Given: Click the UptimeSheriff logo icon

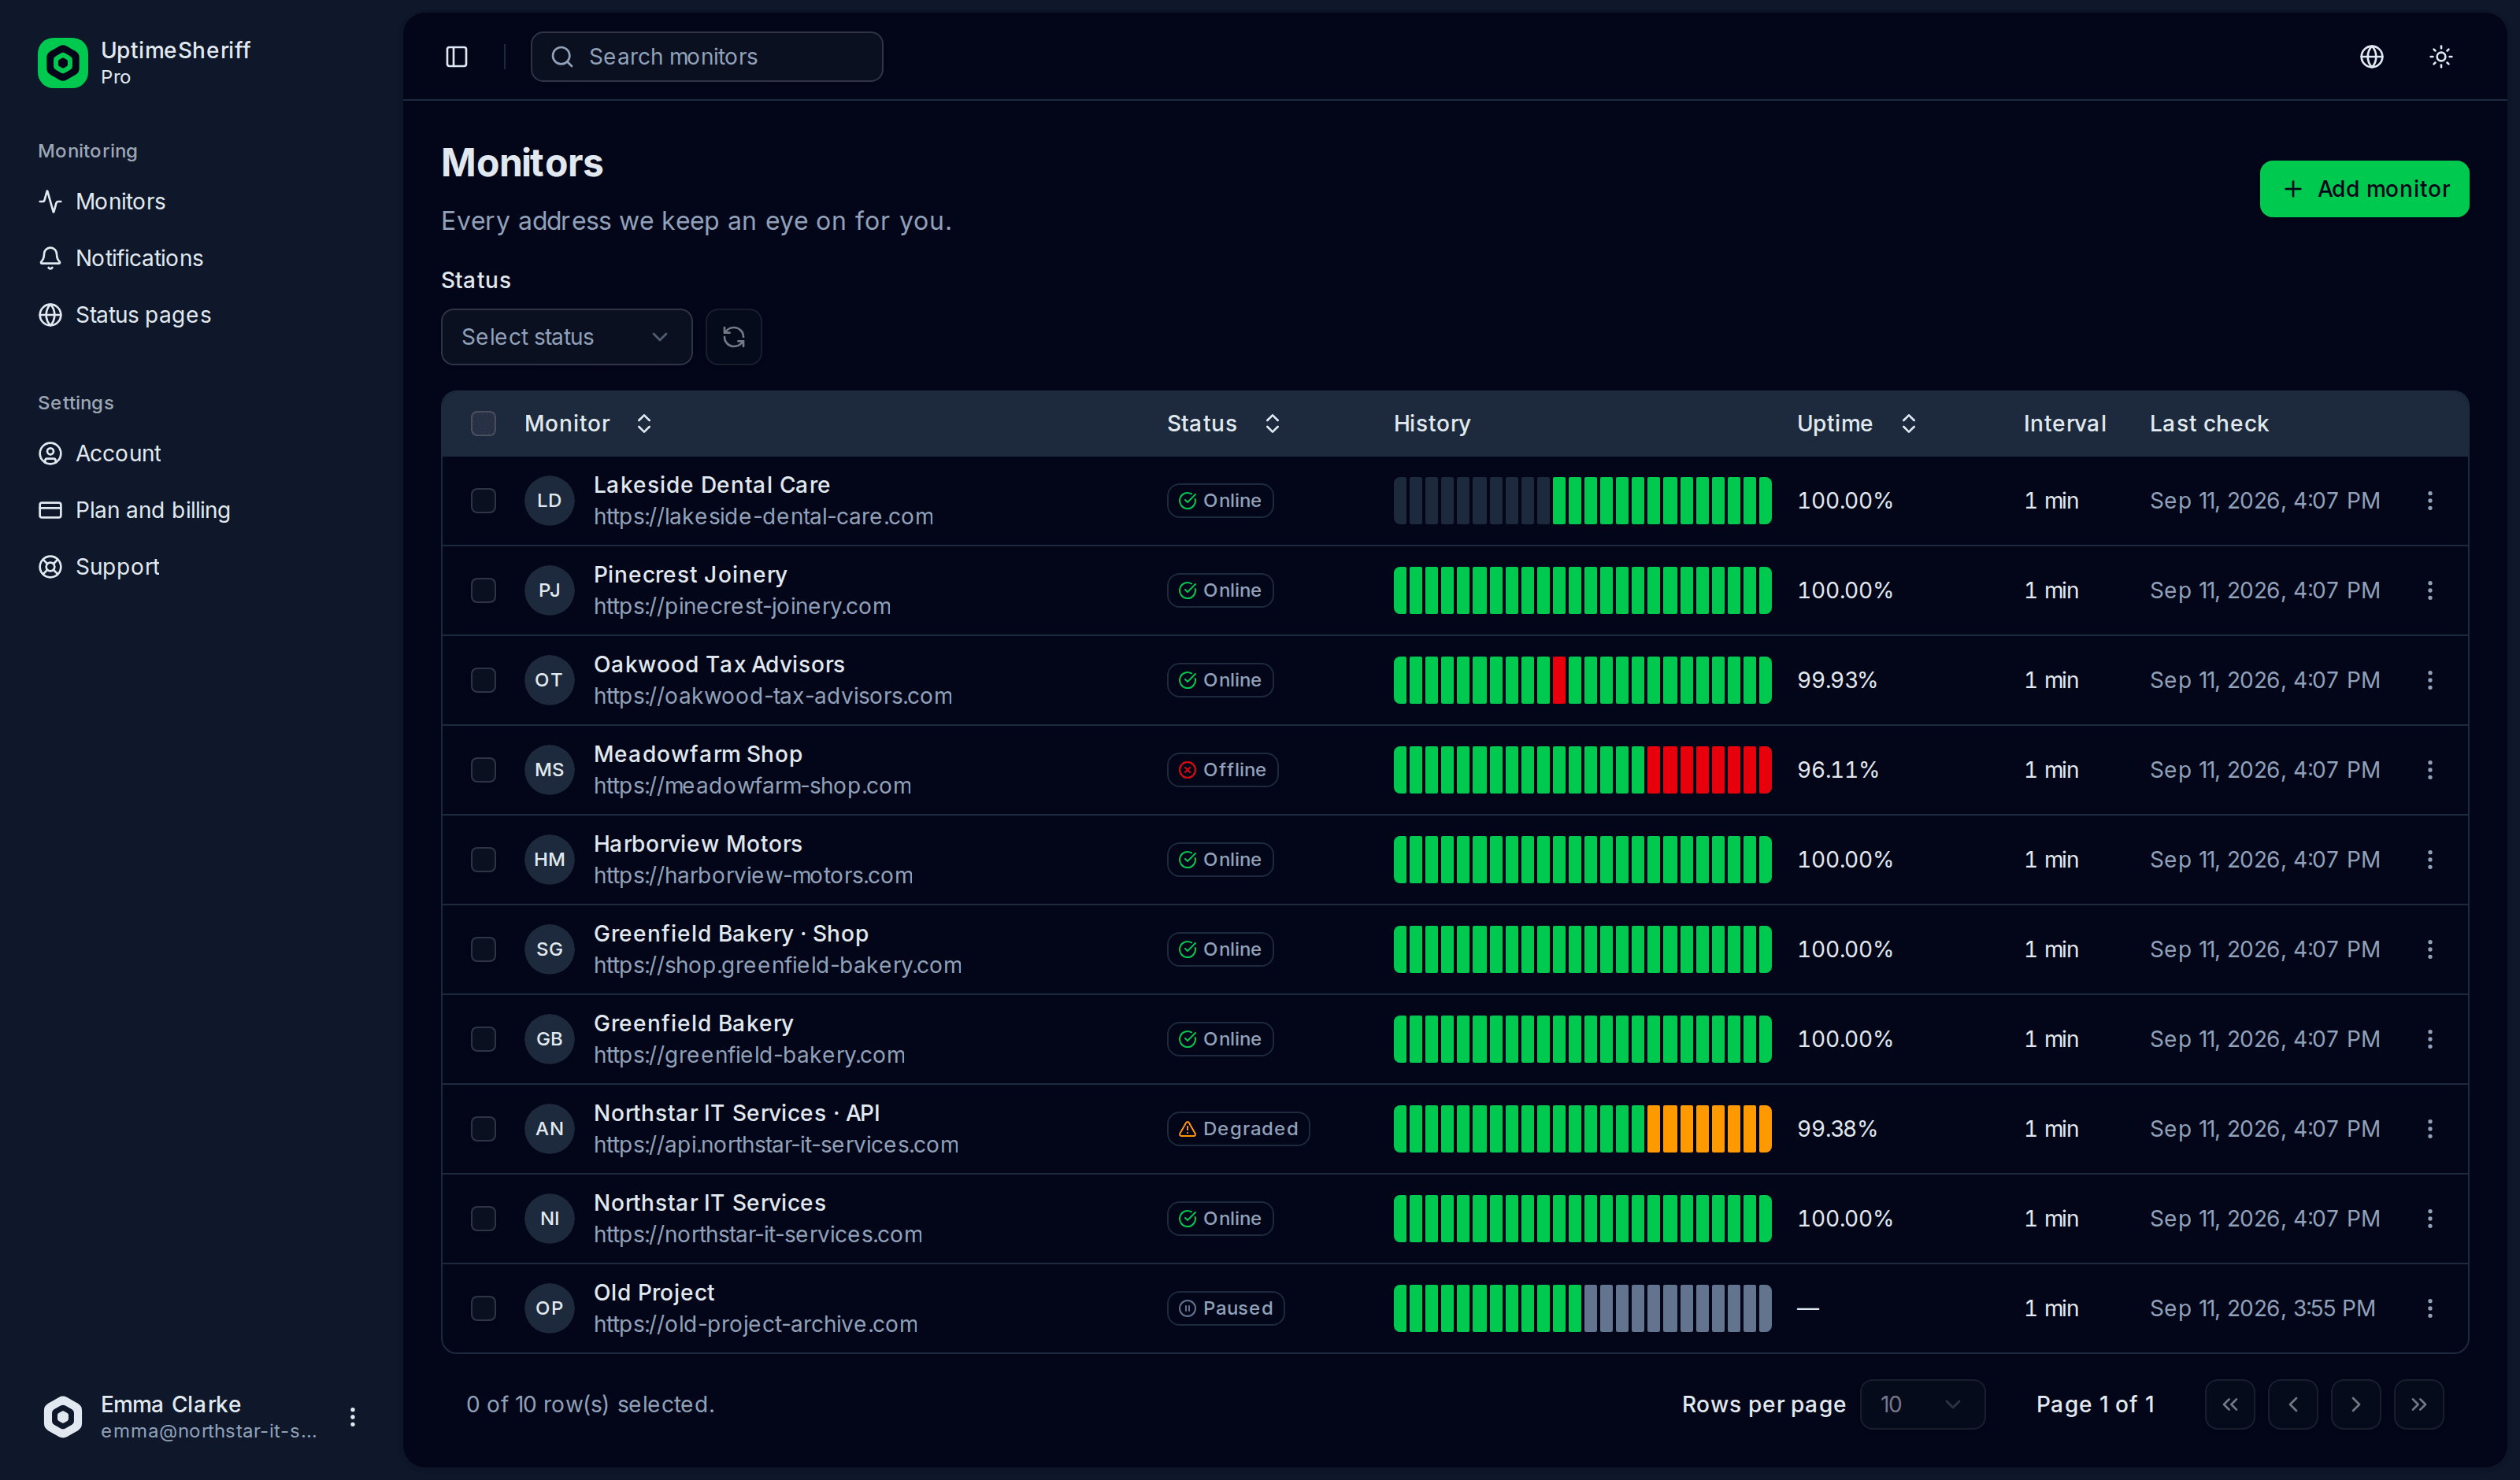Looking at the screenshot, I should click(62, 63).
